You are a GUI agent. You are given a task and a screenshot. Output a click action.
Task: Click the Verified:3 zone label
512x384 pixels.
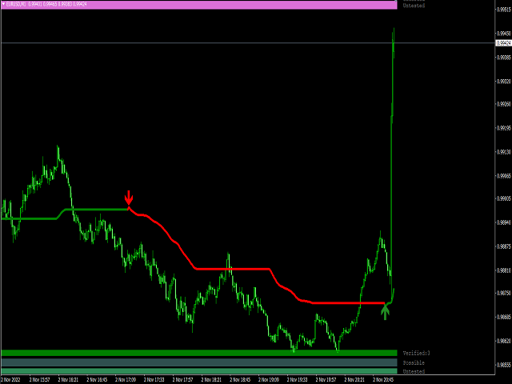tap(416, 353)
